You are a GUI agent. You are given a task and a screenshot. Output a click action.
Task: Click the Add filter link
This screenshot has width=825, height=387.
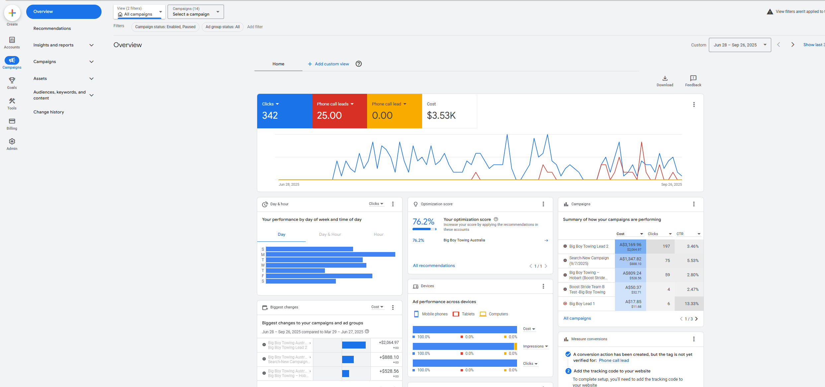tap(255, 27)
